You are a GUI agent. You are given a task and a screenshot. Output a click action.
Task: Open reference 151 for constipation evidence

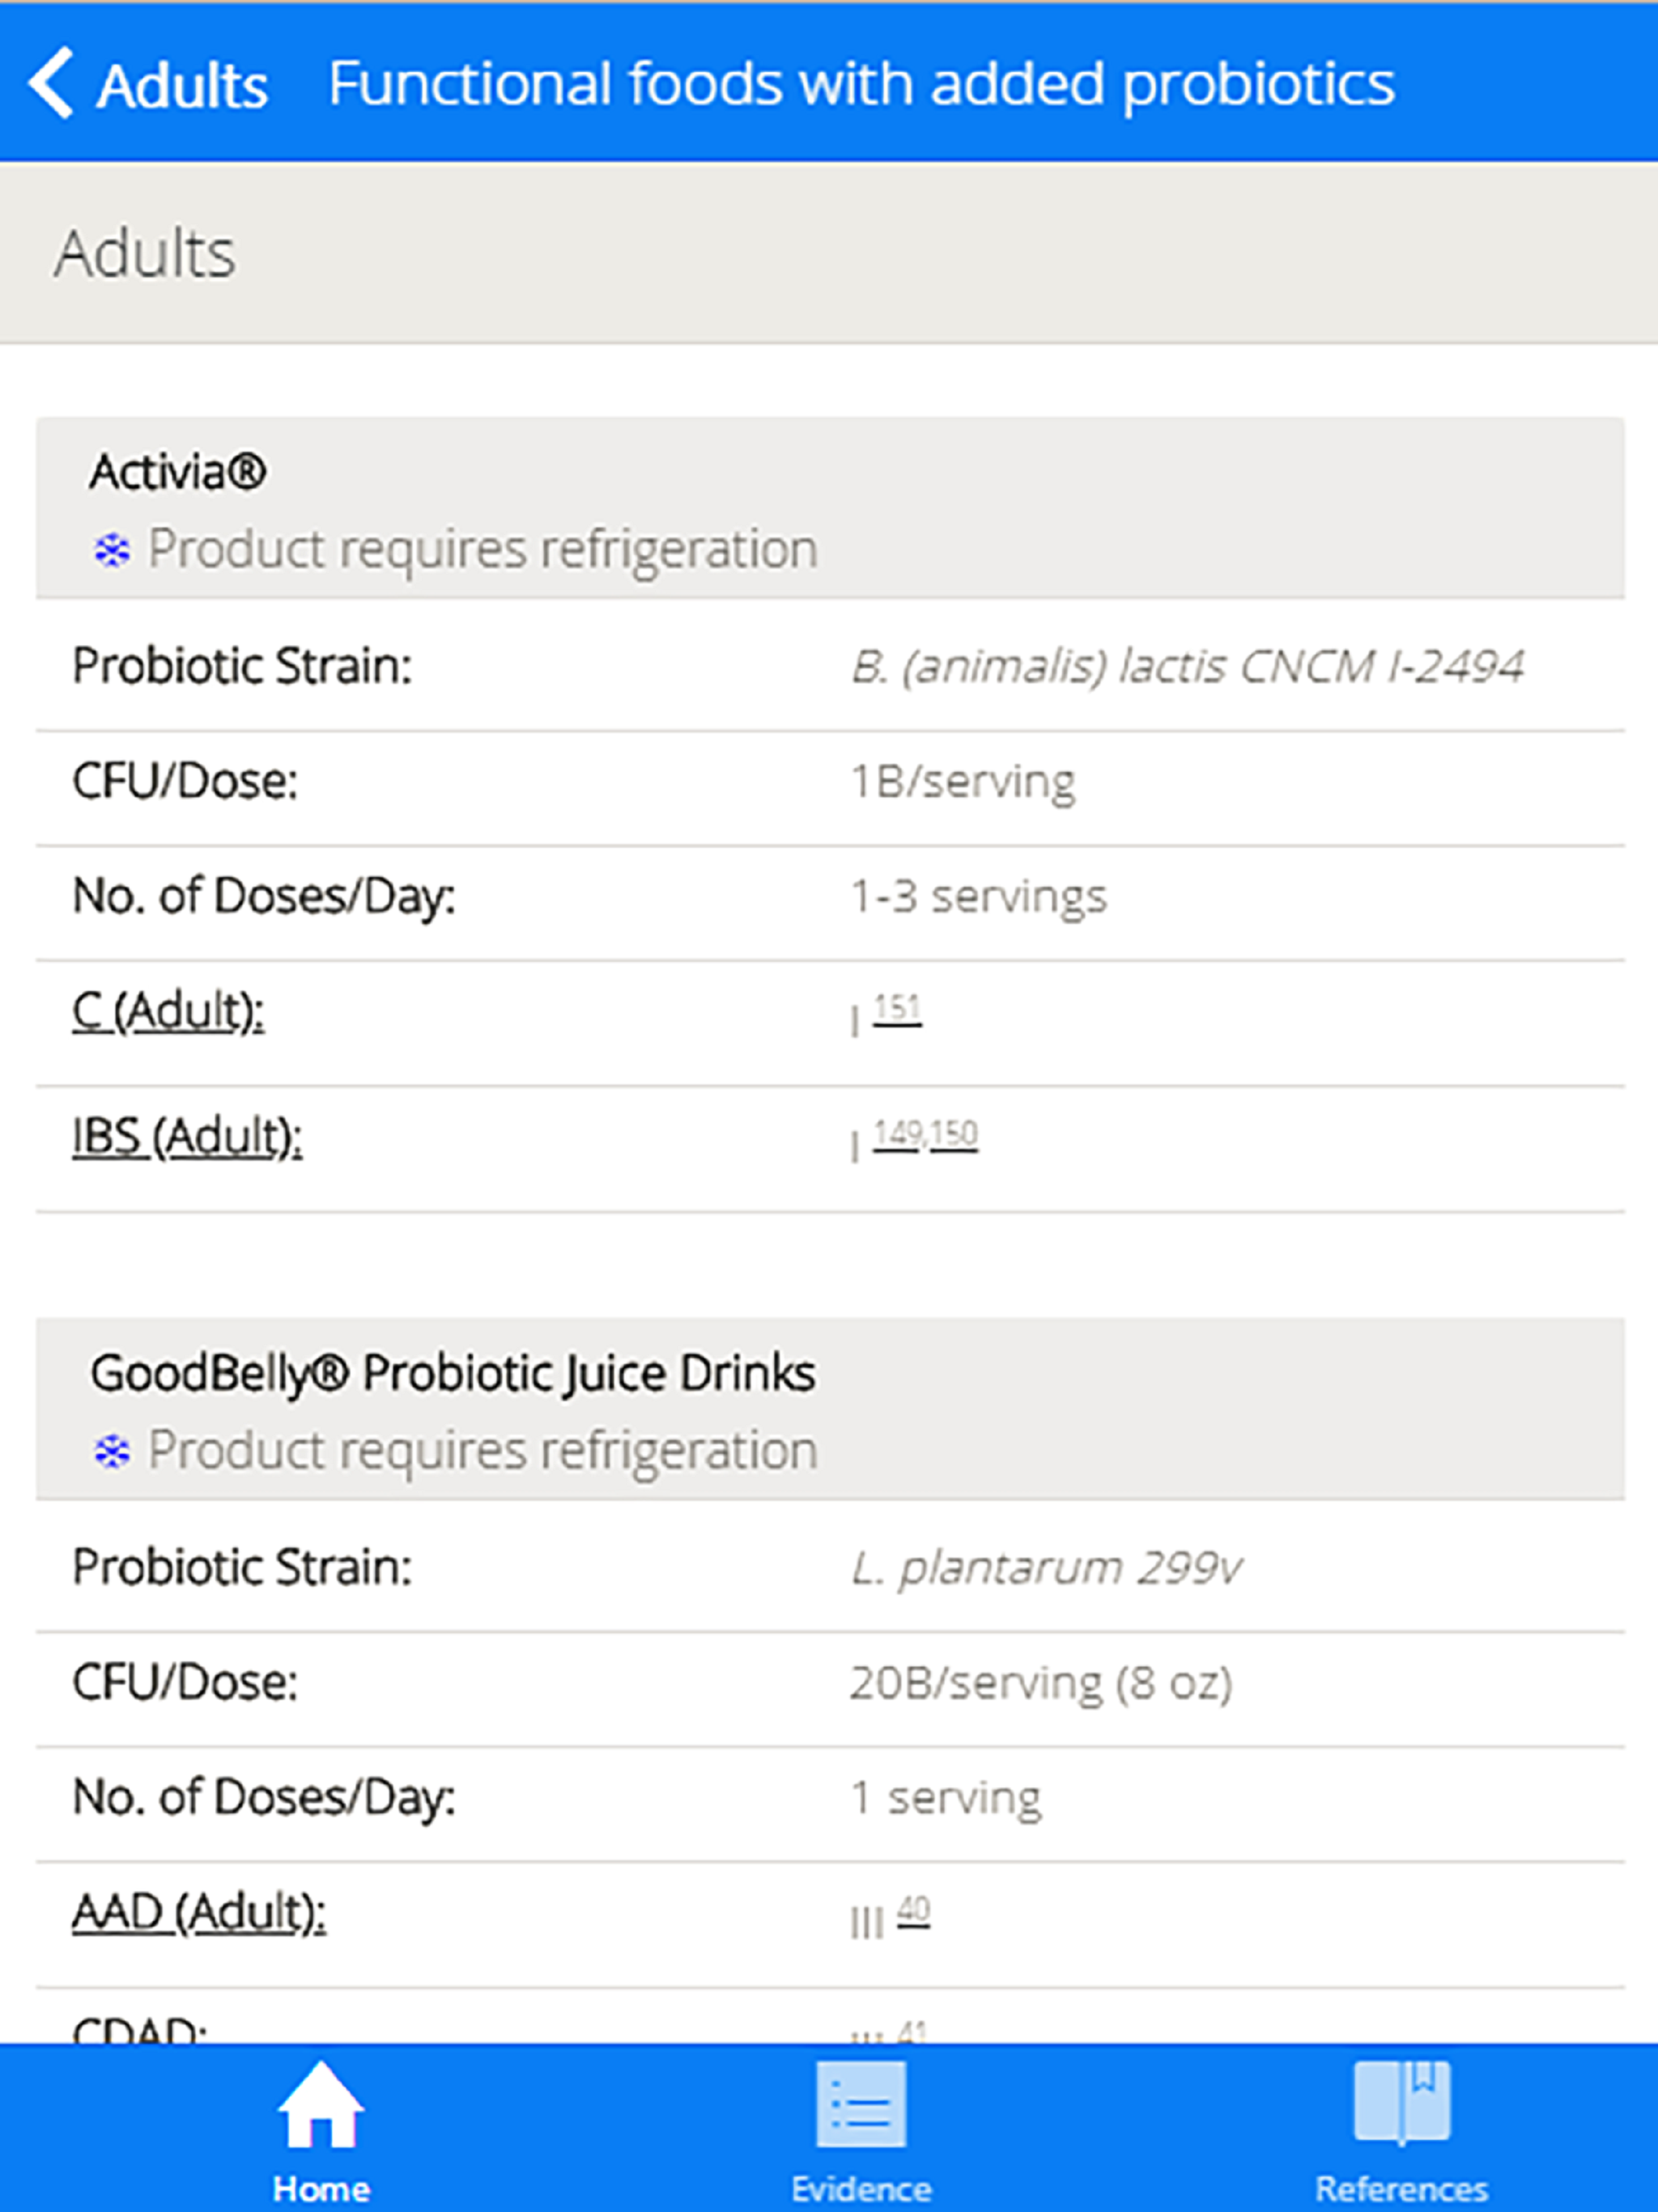897,1008
